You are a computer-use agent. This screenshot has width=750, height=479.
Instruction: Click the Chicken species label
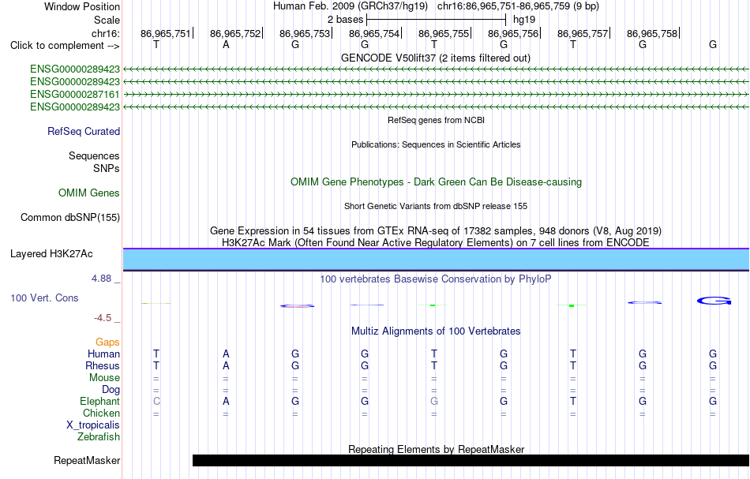coord(101,413)
